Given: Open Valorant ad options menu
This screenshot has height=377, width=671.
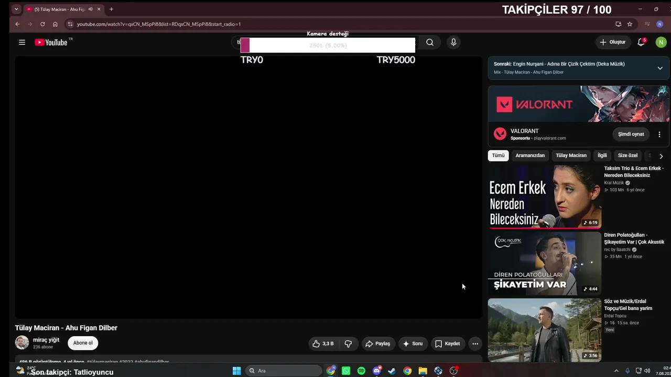Looking at the screenshot, I should point(659,135).
